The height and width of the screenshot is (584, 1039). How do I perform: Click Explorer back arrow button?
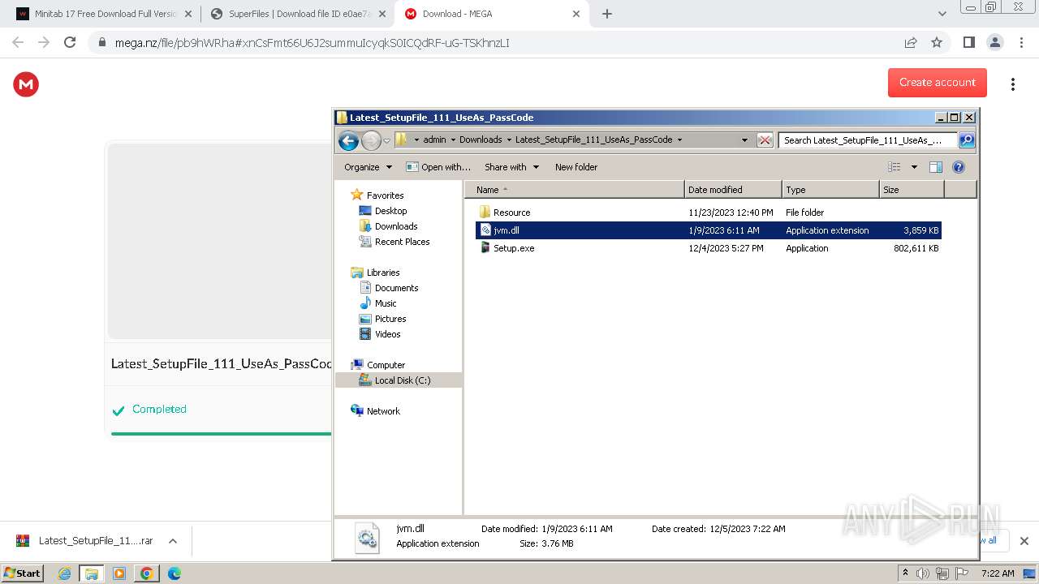[x=348, y=140]
